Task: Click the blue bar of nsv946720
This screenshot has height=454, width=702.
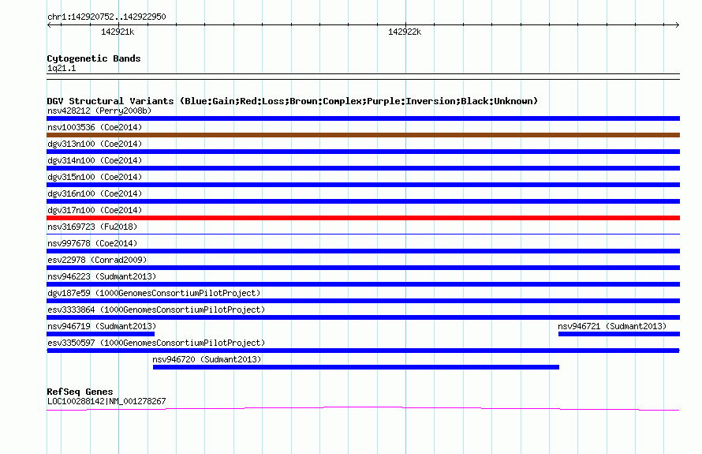Action: pos(356,367)
